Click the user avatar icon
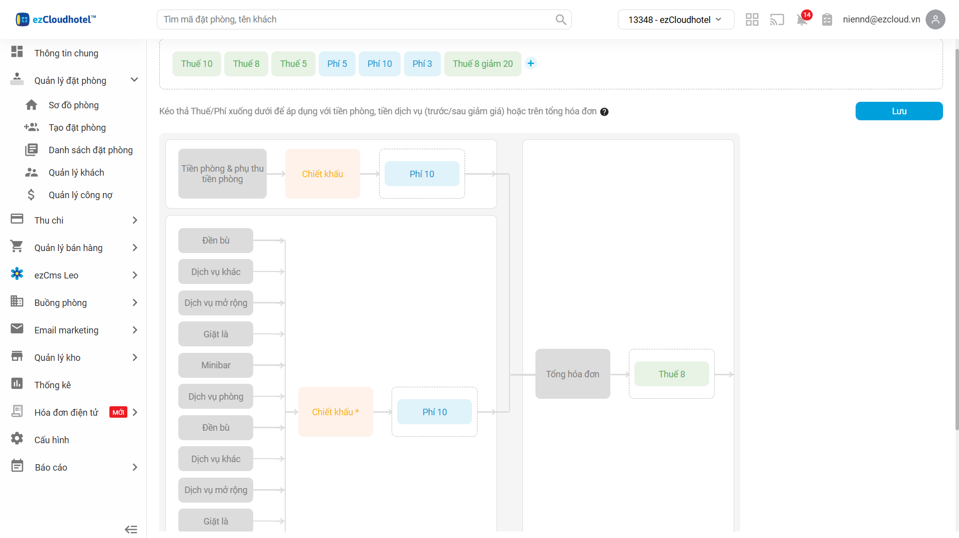Viewport: 959px width, 538px height. click(x=935, y=19)
